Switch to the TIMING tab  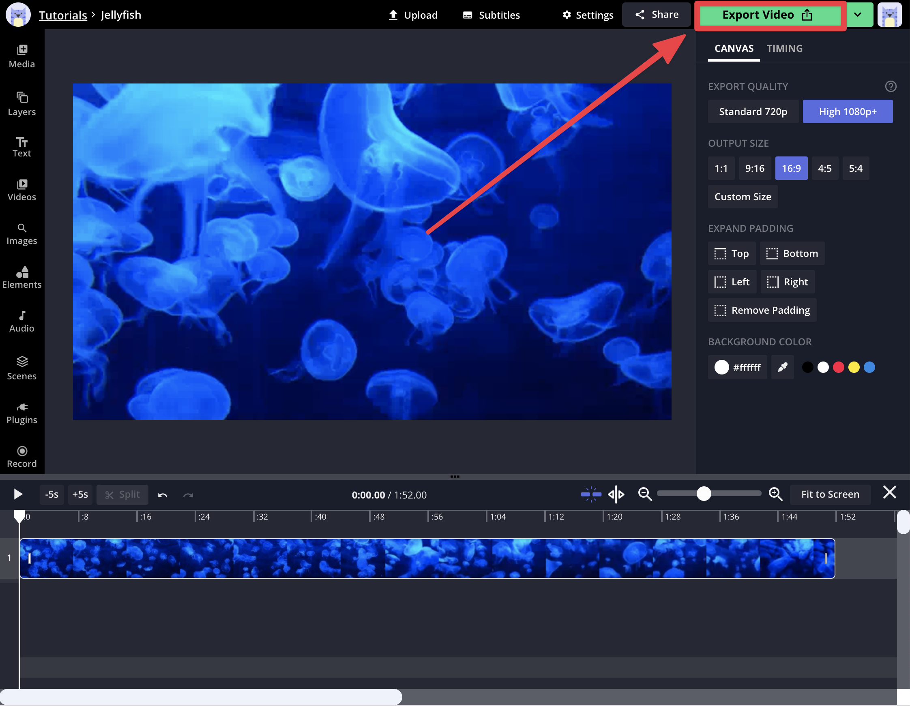click(784, 48)
